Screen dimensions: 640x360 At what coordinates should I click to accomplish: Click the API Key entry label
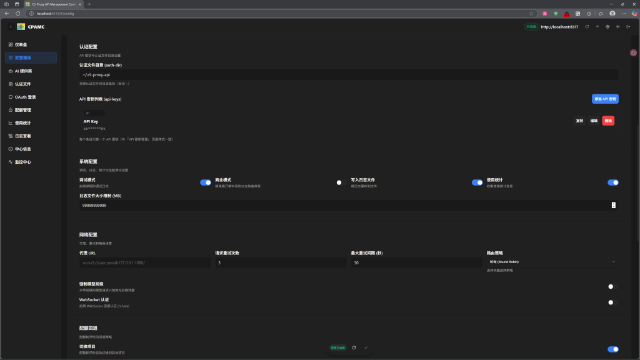click(x=91, y=121)
